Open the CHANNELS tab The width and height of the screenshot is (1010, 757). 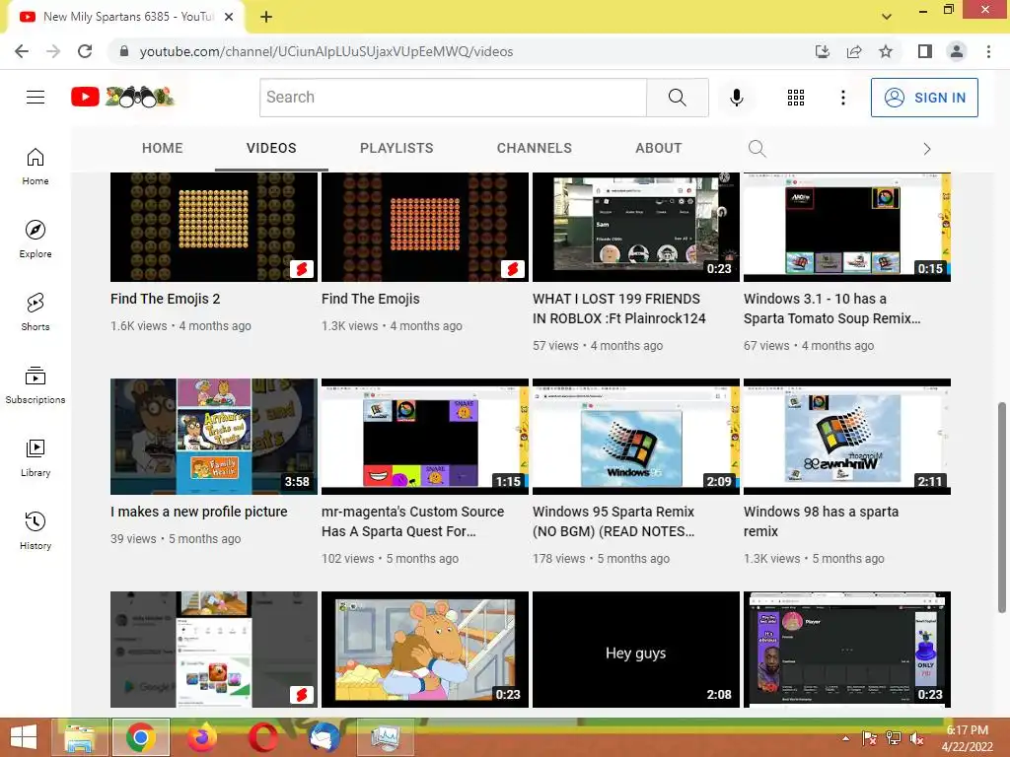click(534, 148)
